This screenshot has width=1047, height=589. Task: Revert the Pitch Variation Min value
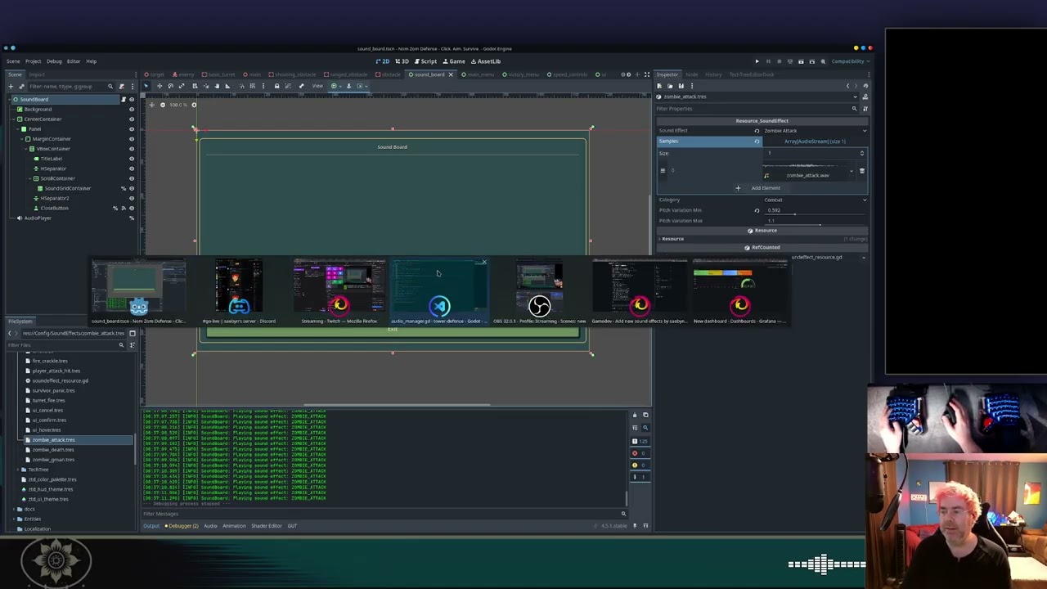757,210
